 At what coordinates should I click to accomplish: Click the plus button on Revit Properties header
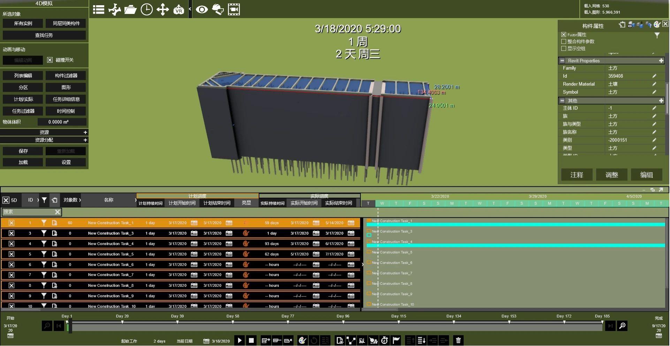(x=661, y=61)
